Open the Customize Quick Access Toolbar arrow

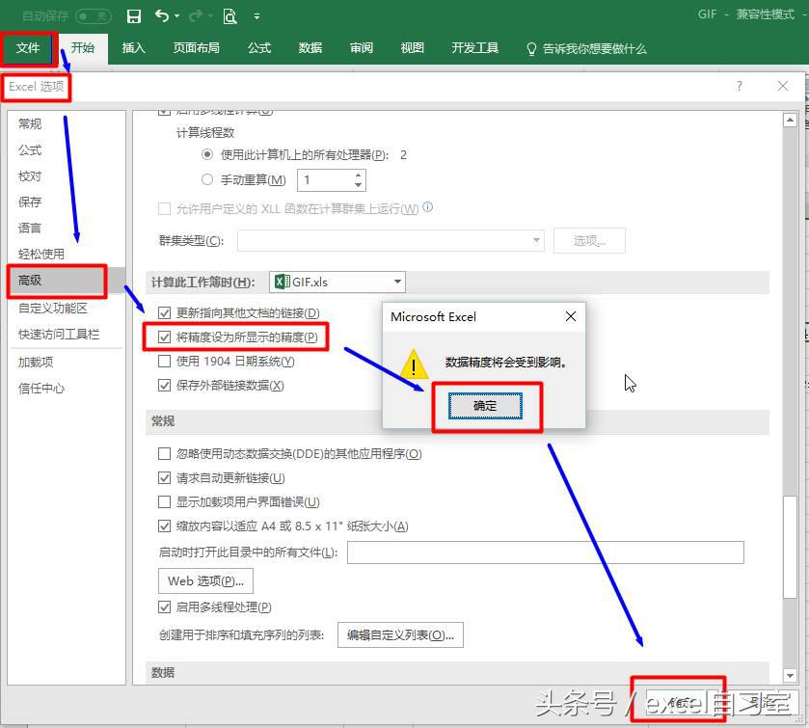tap(256, 16)
